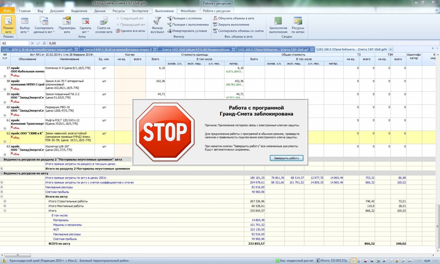440x264 pixels.
Task: Click the fx function icon
Action: (44, 43)
